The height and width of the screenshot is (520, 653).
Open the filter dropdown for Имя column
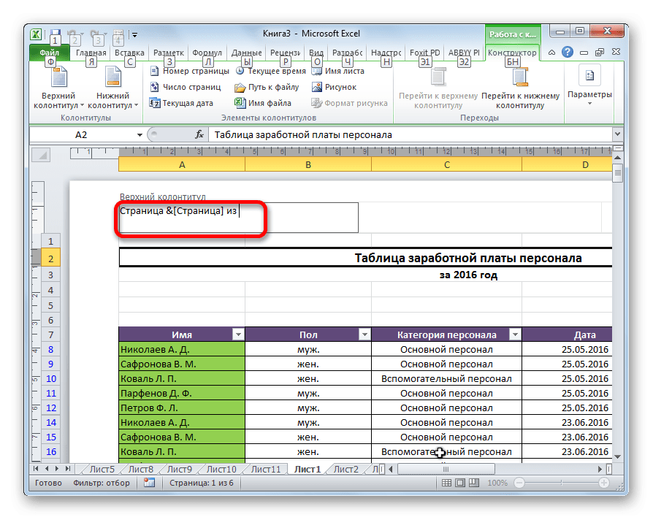point(237,334)
